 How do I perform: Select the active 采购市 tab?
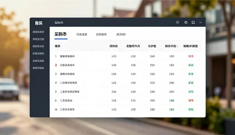click(x=61, y=34)
